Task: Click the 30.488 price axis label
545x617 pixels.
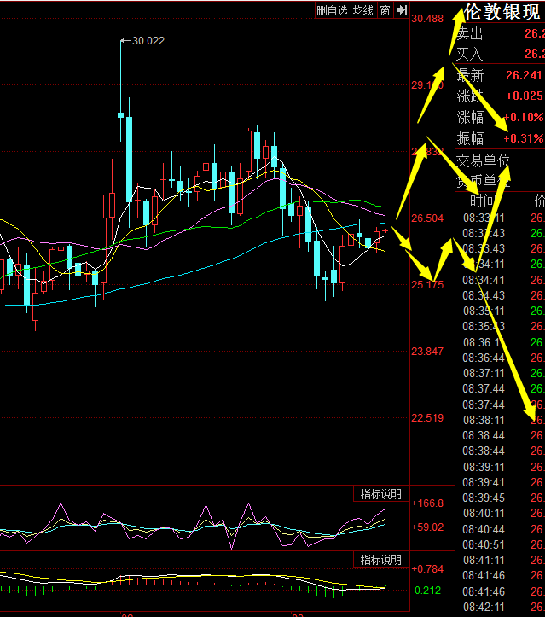Action: click(427, 19)
